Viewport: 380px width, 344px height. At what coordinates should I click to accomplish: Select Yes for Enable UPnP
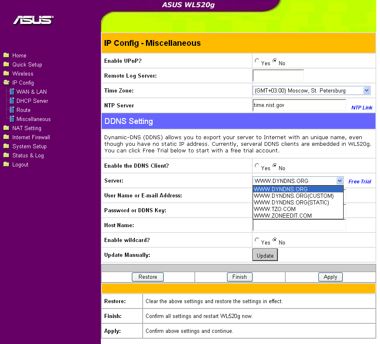[x=257, y=61]
